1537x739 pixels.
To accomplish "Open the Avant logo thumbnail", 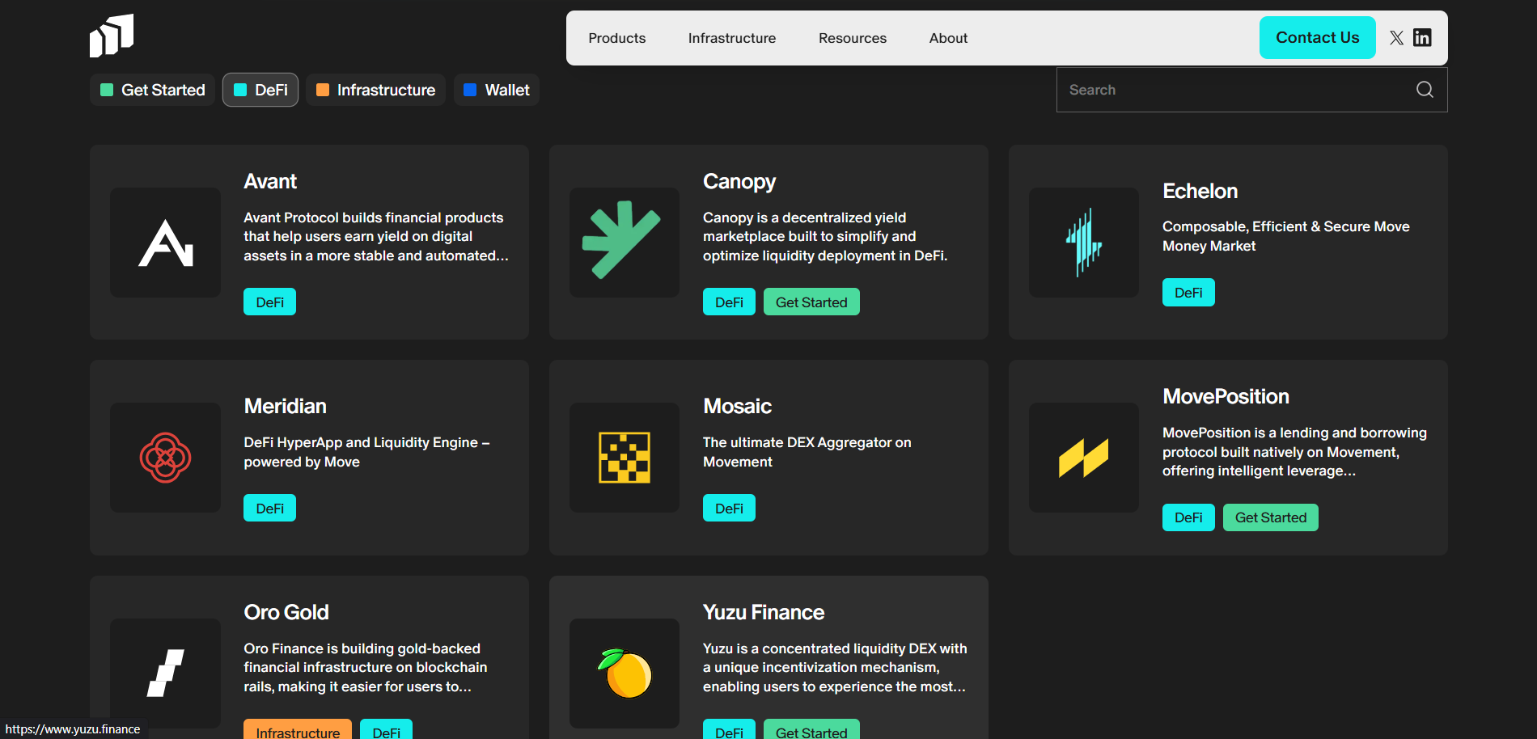I will [x=165, y=243].
